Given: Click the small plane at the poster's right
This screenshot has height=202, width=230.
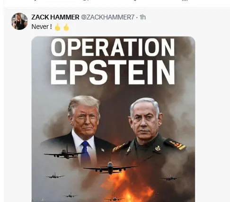Looking at the screenshot, I should point(170,178).
